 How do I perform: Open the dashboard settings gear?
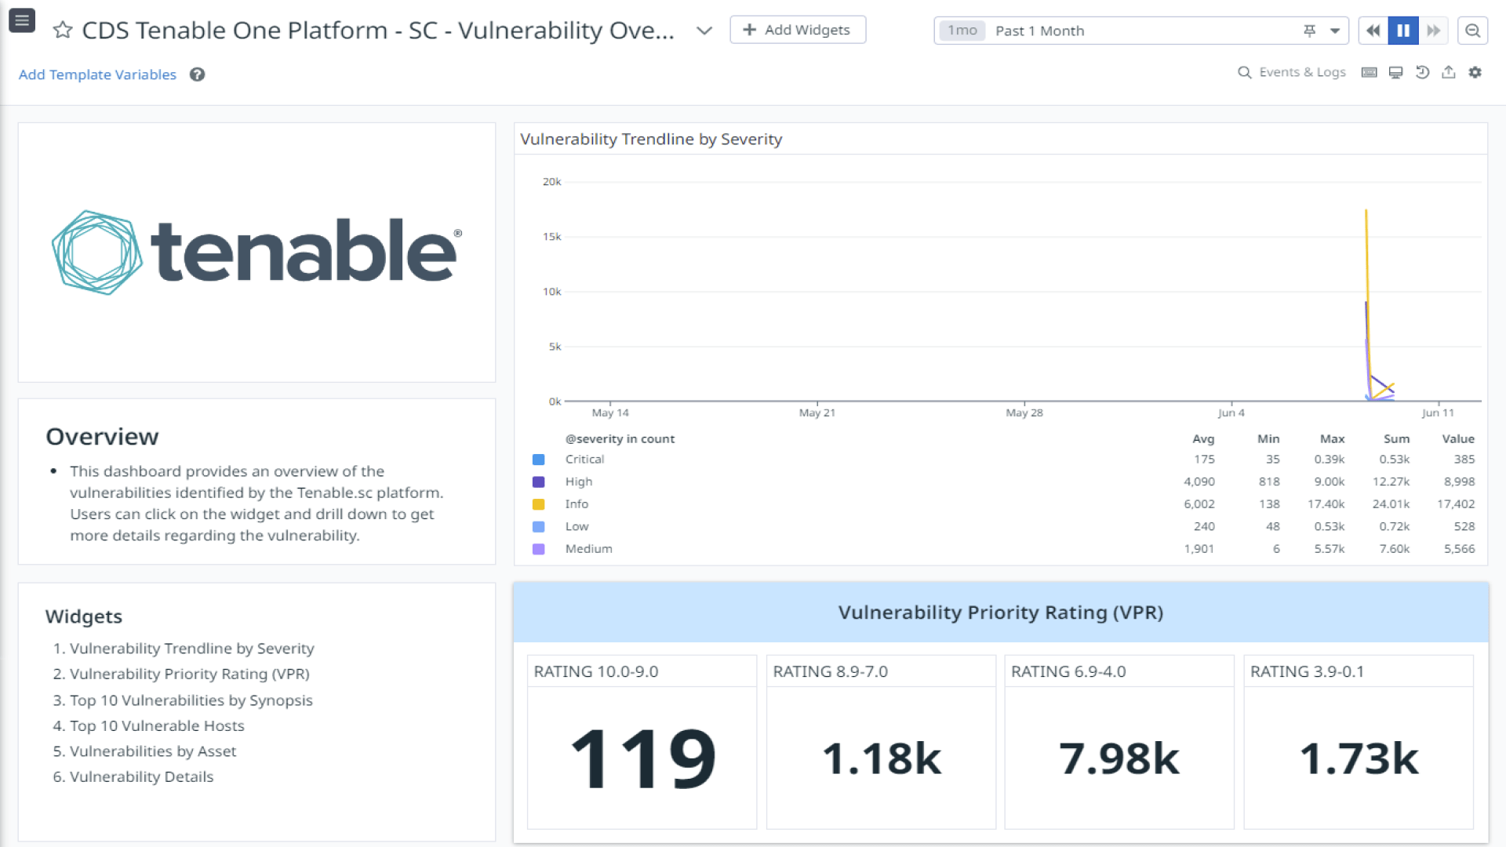point(1475,72)
